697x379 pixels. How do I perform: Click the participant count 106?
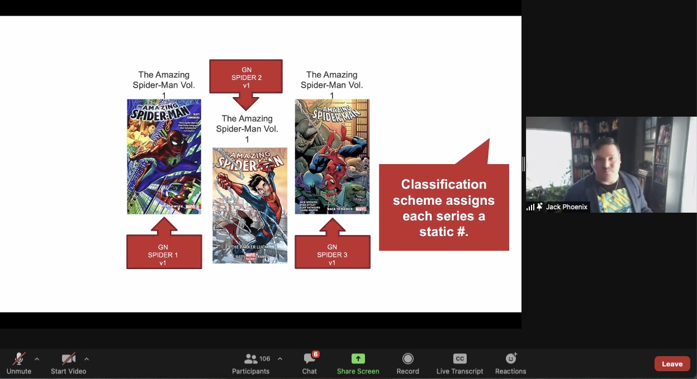click(265, 359)
